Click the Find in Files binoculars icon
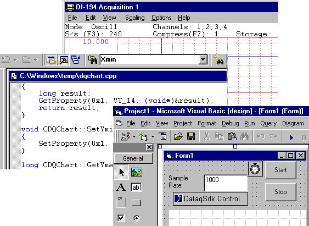Screen dimensions: 309x226 [x=93, y=60]
